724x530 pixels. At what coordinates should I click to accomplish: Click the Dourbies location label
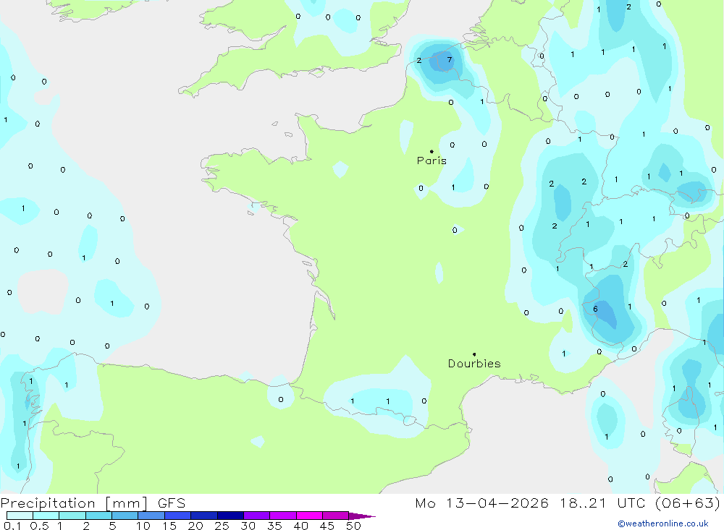click(x=474, y=364)
